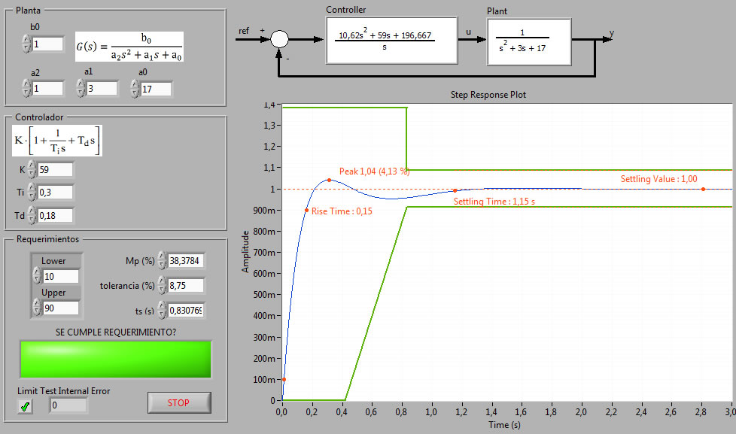736x434 pixels.
Task: Increment the Td derivative time
Action: click(30, 212)
